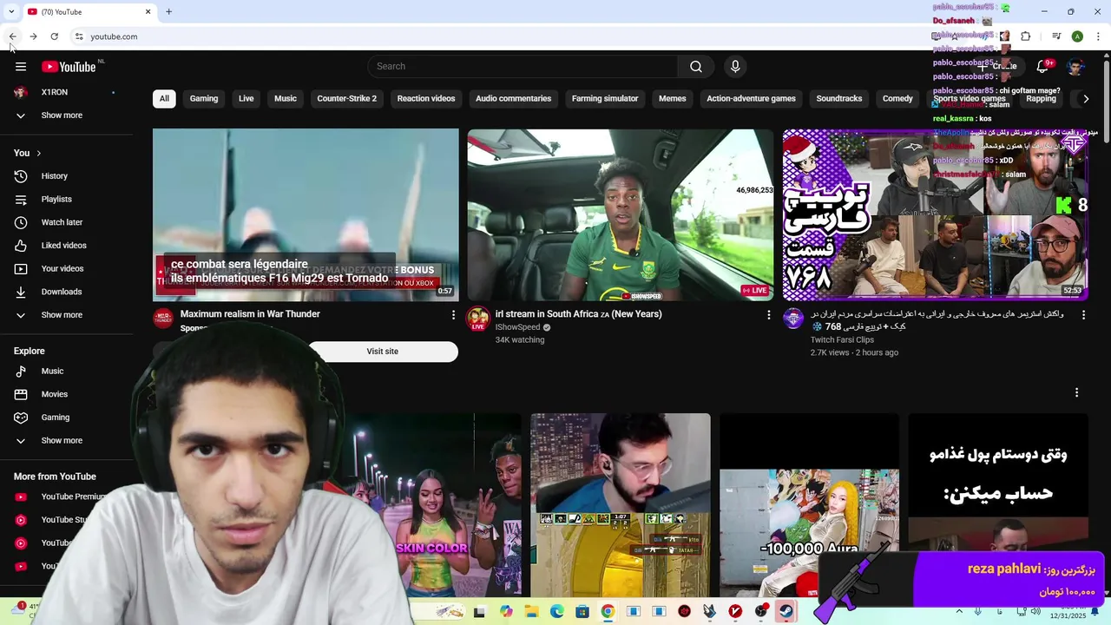View site information icon in address bar
The image size is (1111, 625).
tap(79, 36)
